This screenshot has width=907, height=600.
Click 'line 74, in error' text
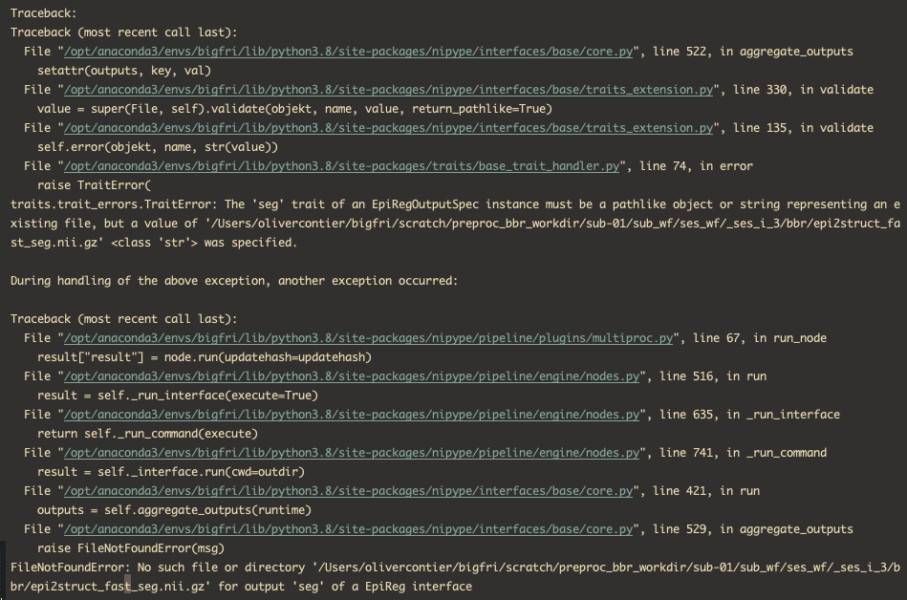coord(696,166)
